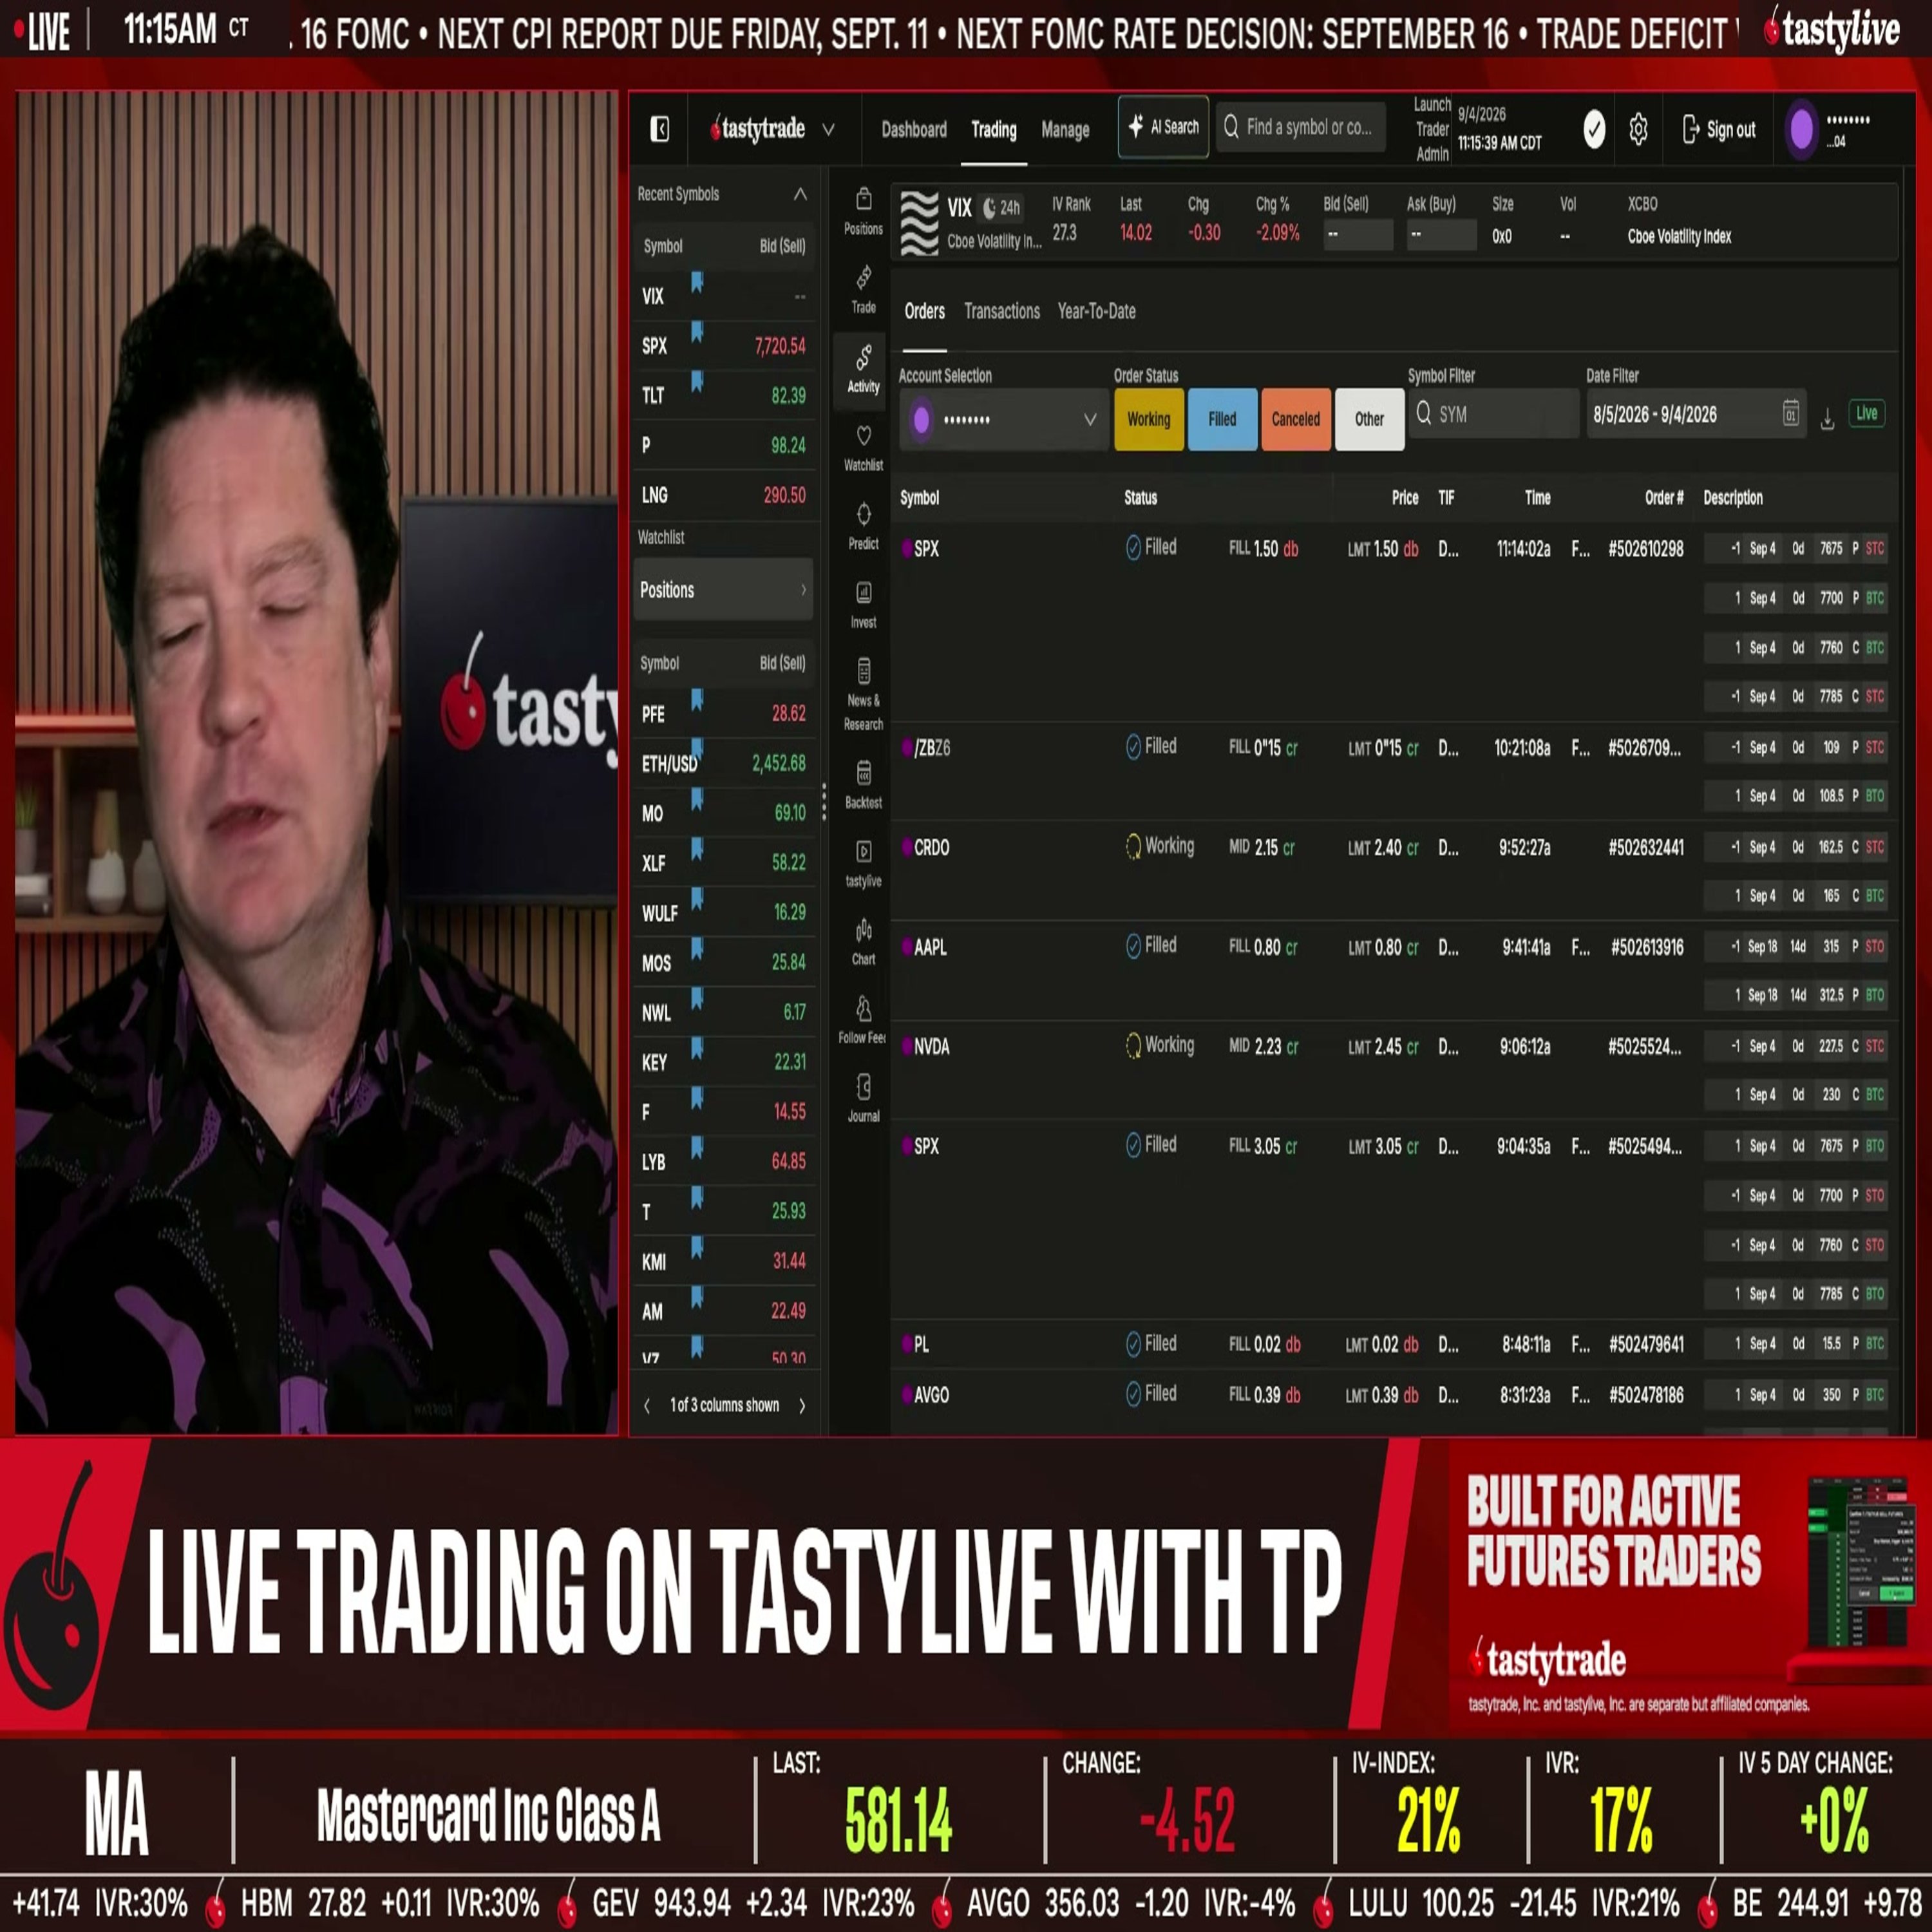Open the Backtest sidebar icon

coord(863,785)
